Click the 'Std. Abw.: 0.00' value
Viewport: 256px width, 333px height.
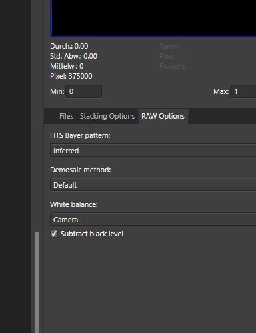pyautogui.click(x=73, y=56)
